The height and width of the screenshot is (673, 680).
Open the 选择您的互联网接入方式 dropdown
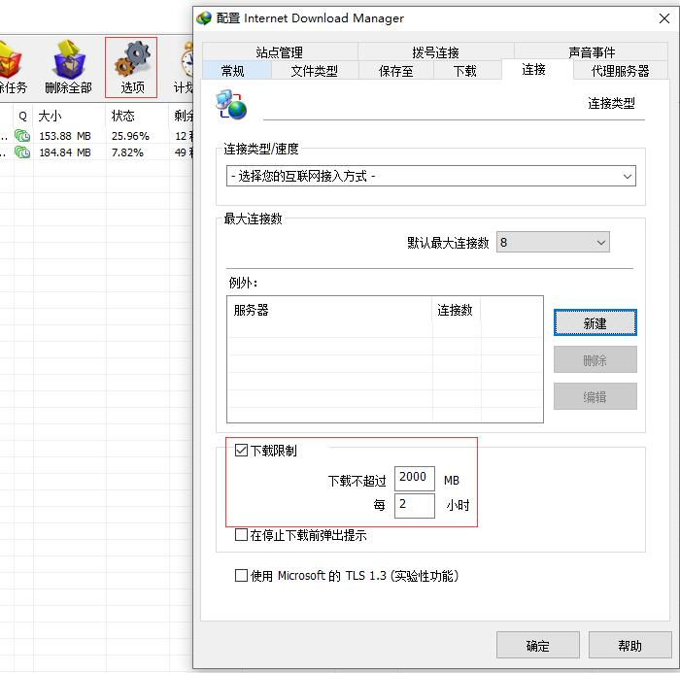click(431, 176)
